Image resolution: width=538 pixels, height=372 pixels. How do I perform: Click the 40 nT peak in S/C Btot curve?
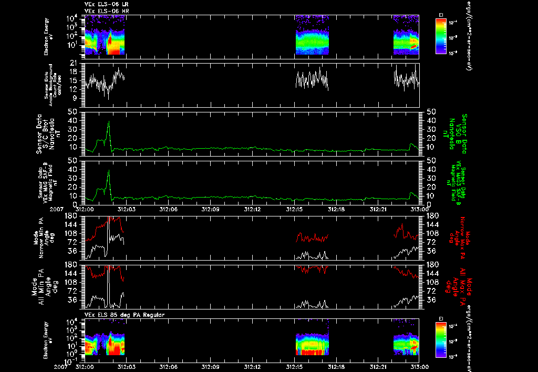(x=109, y=122)
